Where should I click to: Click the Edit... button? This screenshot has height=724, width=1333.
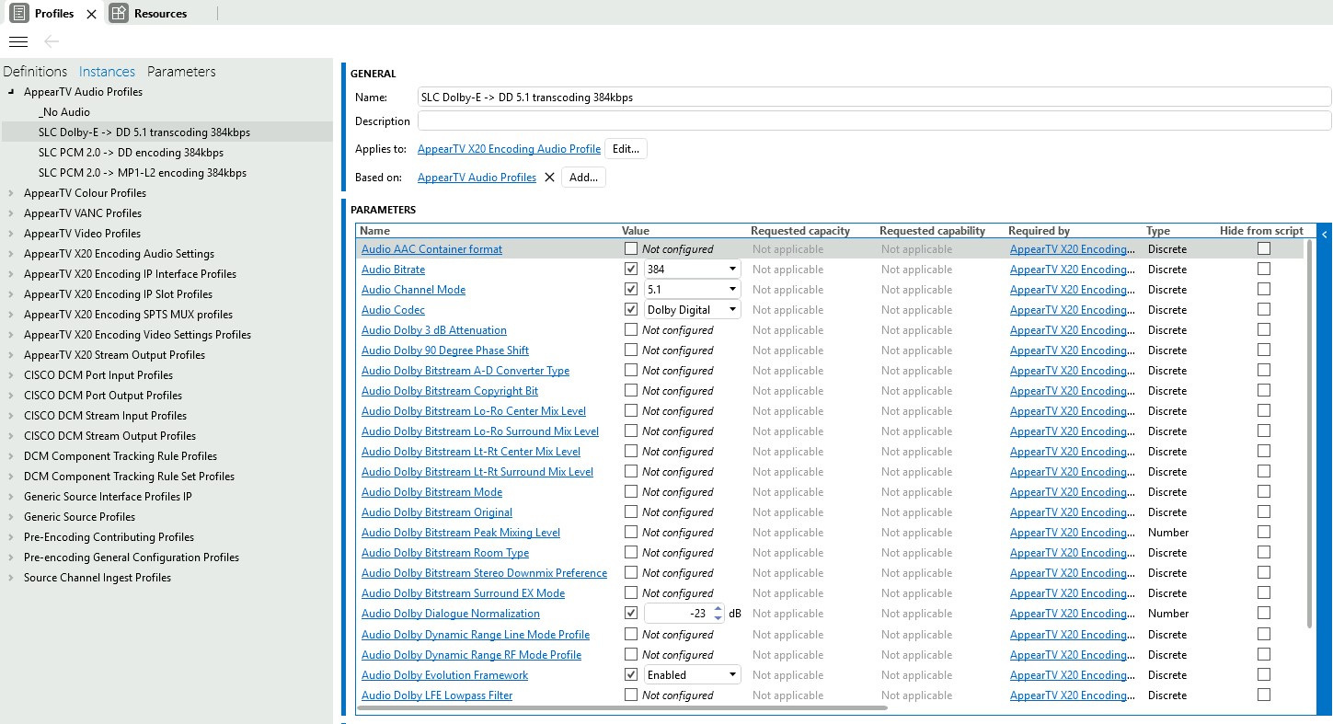[x=626, y=149]
